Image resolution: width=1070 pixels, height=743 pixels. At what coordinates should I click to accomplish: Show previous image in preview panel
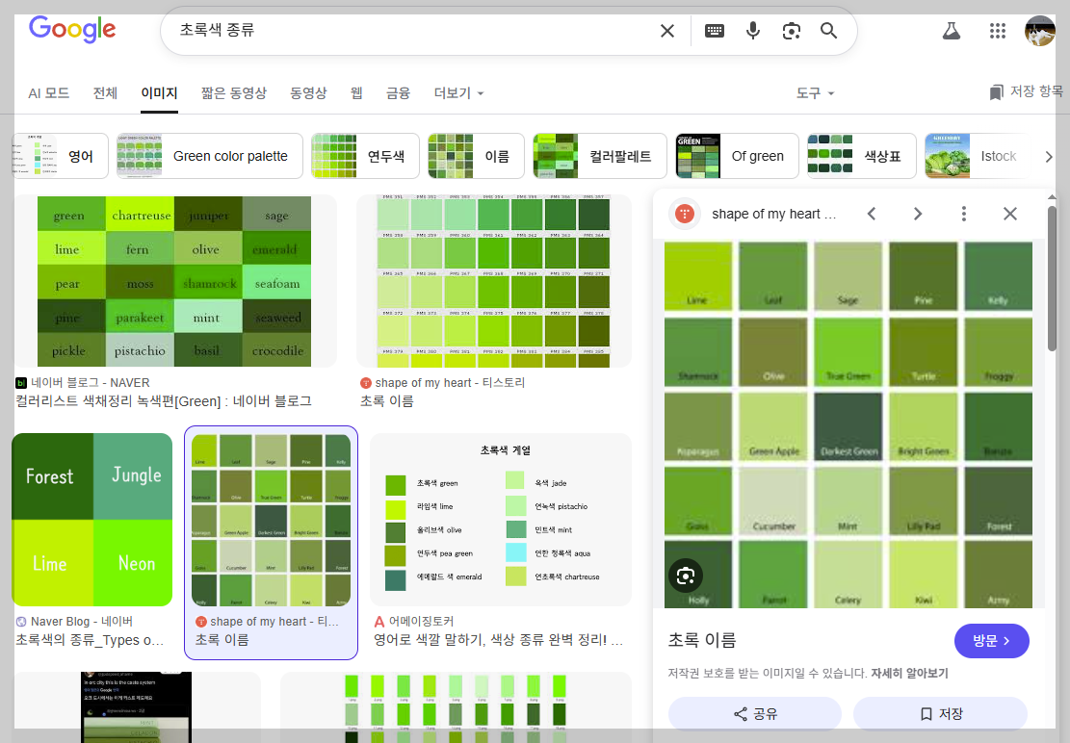872,214
